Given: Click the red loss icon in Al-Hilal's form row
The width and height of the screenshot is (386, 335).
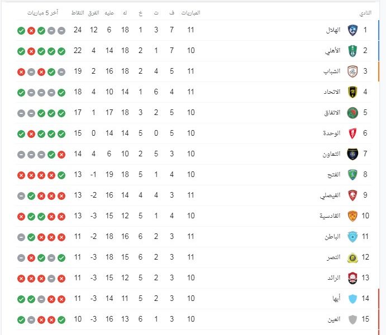Looking at the screenshot, I should [31, 31].
